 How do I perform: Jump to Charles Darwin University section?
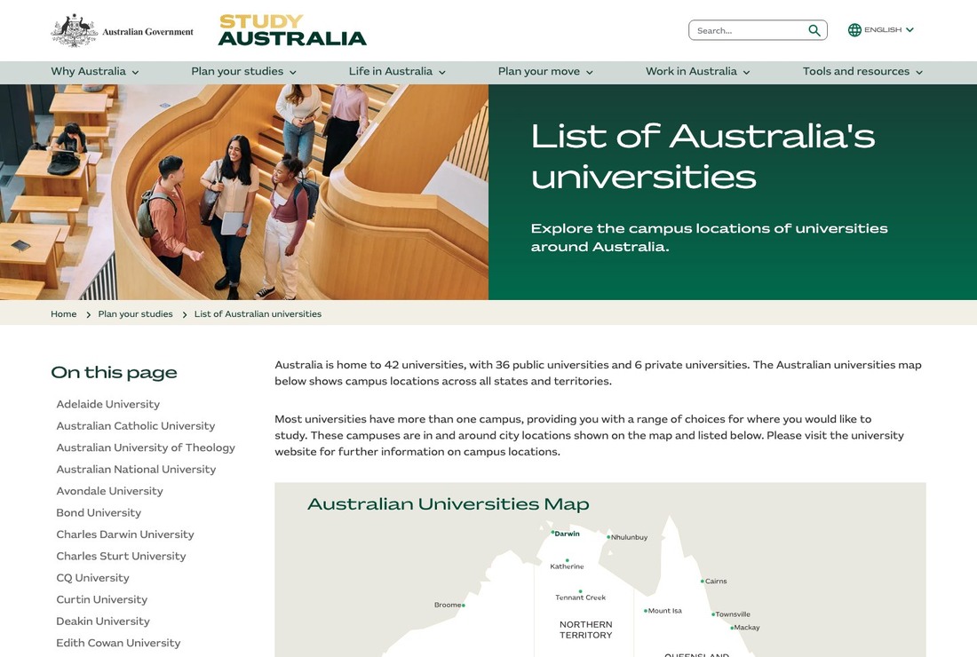click(x=125, y=535)
